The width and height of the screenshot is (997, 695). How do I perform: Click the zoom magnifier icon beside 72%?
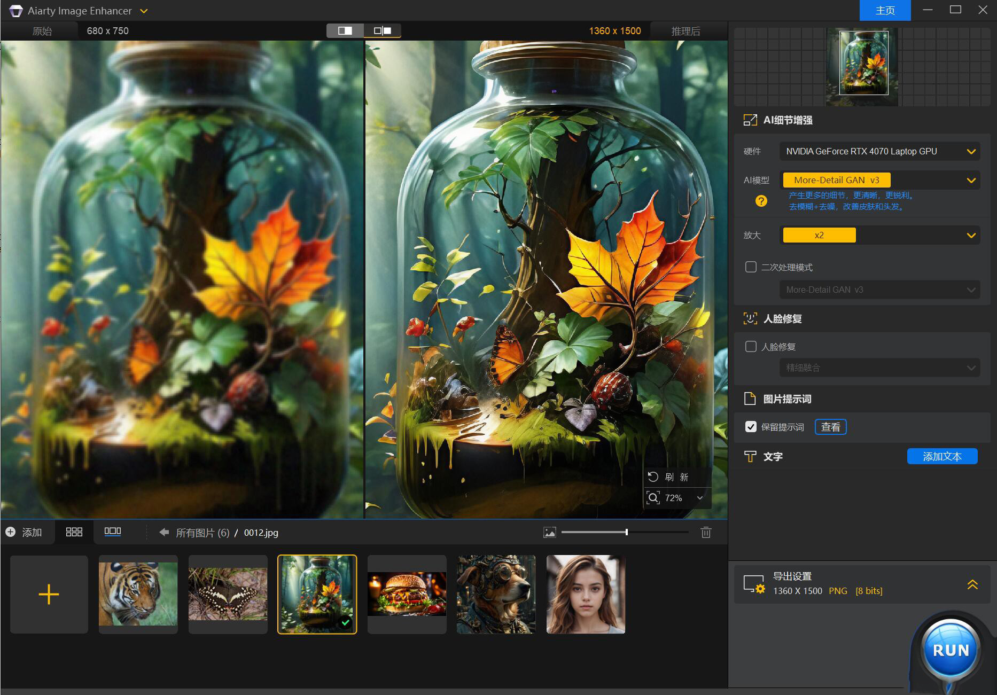tap(653, 498)
